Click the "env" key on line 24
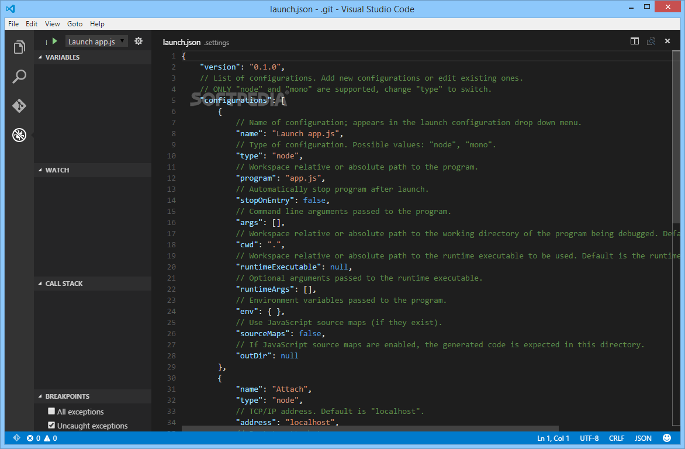The height and width of the screenshot is (449, 685). (247, 311)
